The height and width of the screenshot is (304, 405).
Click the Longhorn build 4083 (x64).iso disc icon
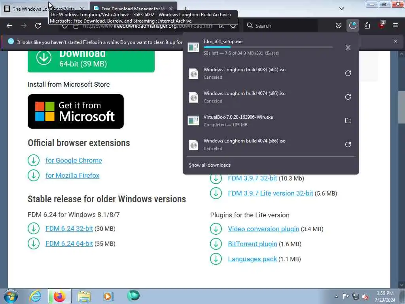(193, 74)
